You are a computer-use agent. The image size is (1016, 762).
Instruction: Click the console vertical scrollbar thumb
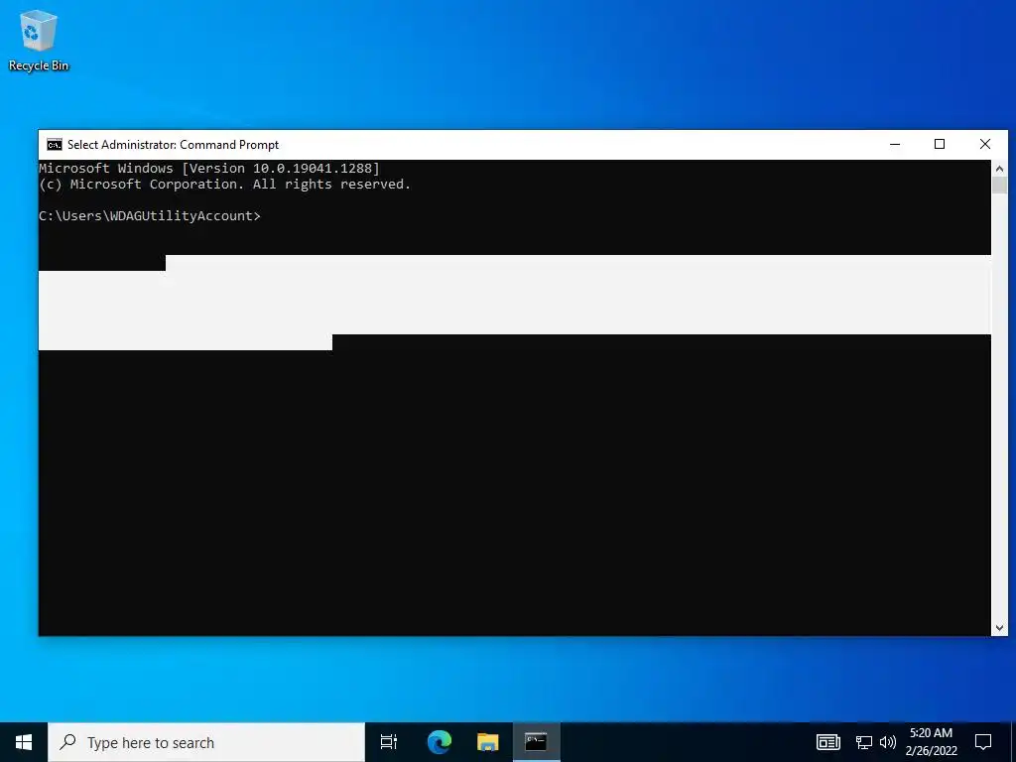999,185
